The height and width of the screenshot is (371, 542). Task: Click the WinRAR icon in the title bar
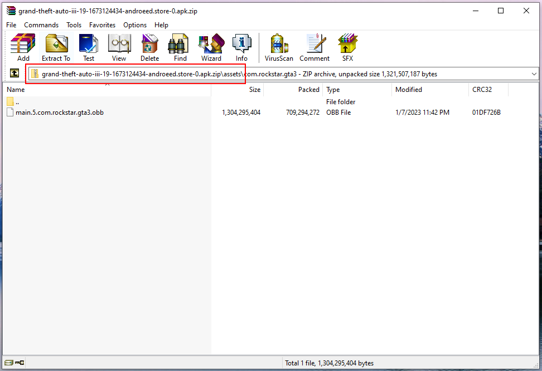pyautogui.click(x=11, y=11)
